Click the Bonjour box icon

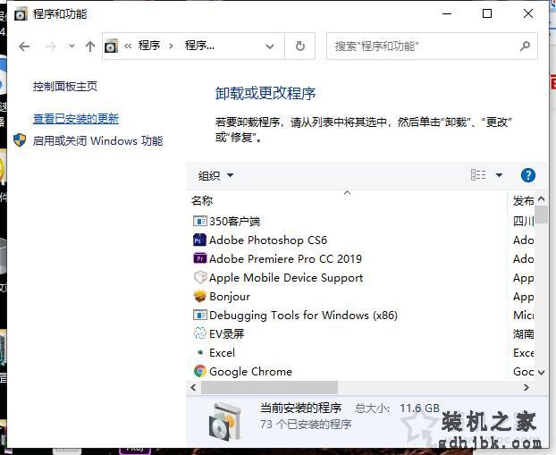(200, 297)
